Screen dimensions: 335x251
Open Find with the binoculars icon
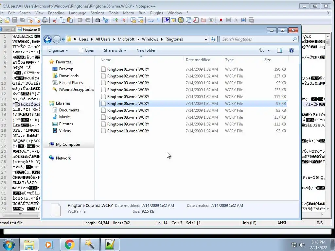pyautogui.click(x=97, y=20)
